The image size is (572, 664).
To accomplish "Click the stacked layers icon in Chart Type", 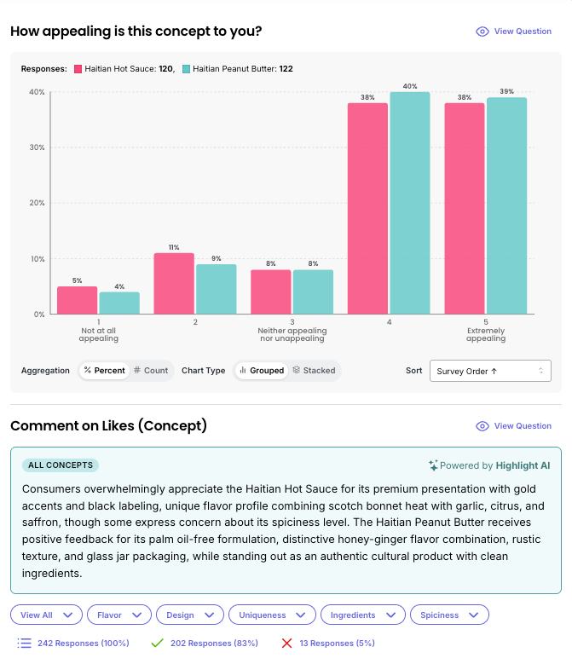I will click(x=297, y=370).
